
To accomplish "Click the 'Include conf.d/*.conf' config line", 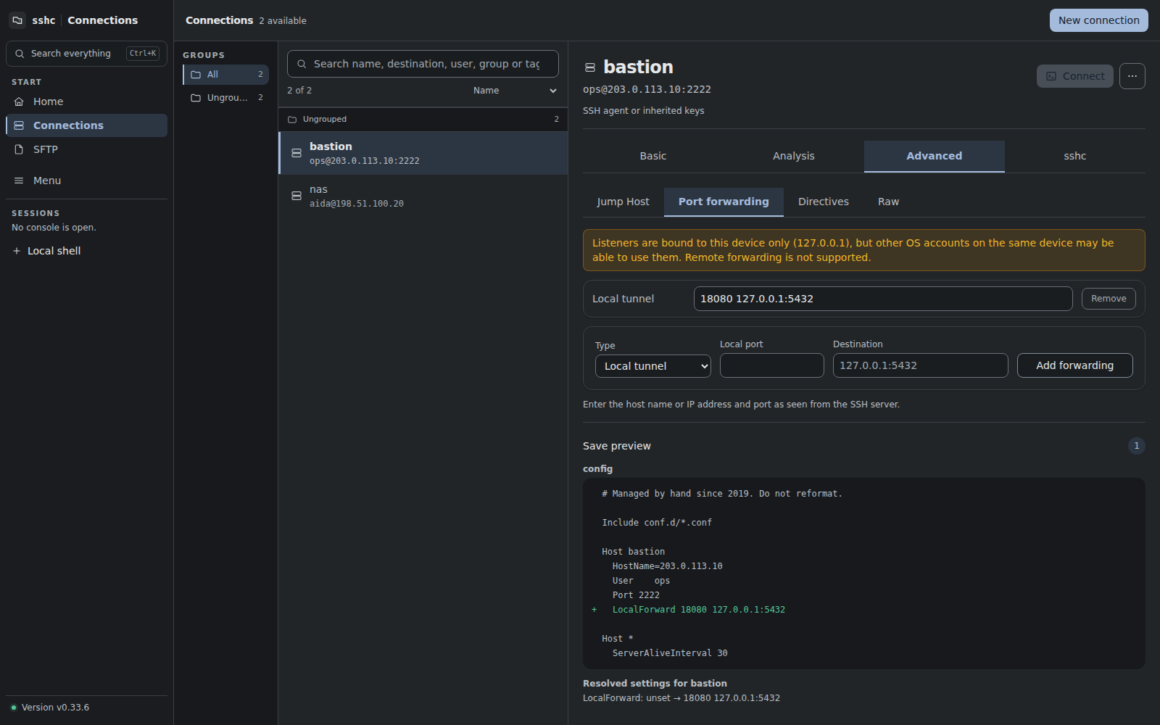I will [657, 523].
